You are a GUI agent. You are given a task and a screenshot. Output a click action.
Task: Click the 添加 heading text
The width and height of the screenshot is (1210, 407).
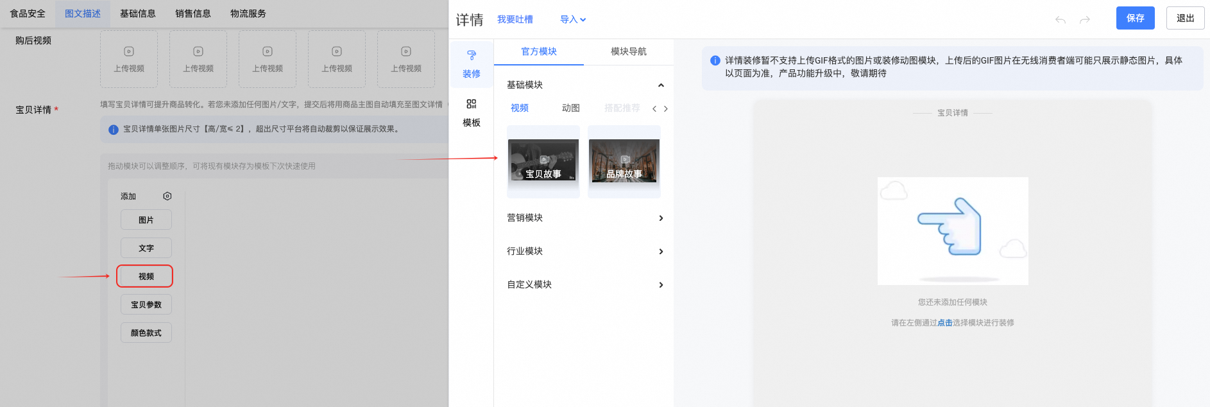point(128,196)
